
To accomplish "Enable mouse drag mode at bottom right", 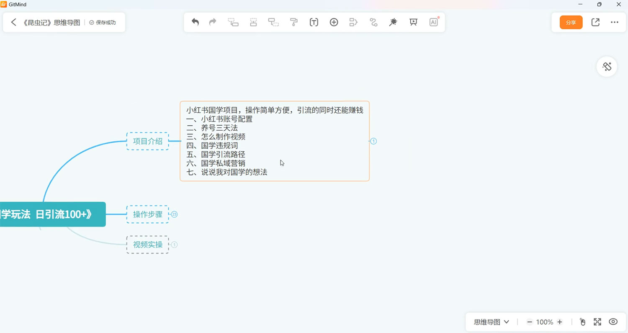I will pos(582,322).
